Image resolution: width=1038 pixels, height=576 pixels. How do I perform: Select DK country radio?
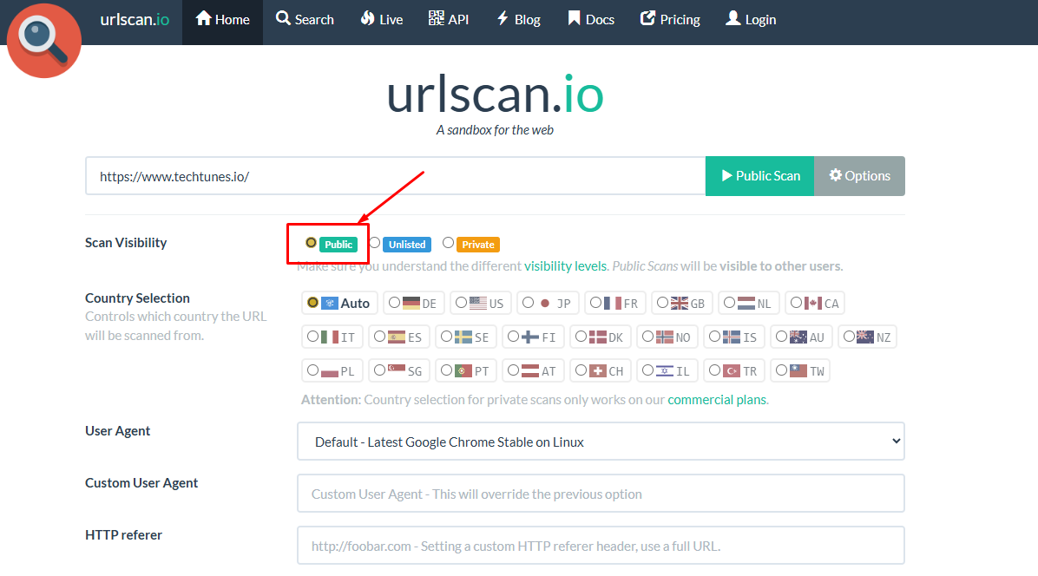click(x=581, y=336)
